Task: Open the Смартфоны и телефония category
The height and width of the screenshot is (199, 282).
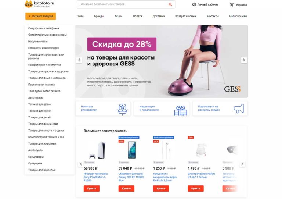Action: point(44,28)
